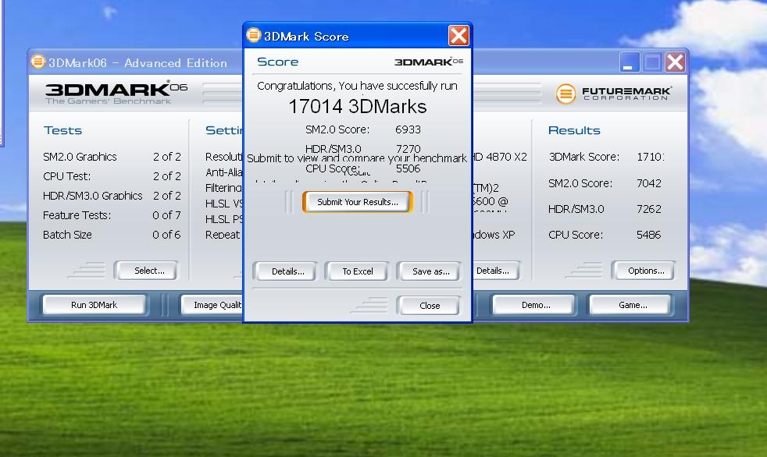Click the Close button in the Score dialog
The width and height of the screenshot is (767, 457).
[430, 306]
